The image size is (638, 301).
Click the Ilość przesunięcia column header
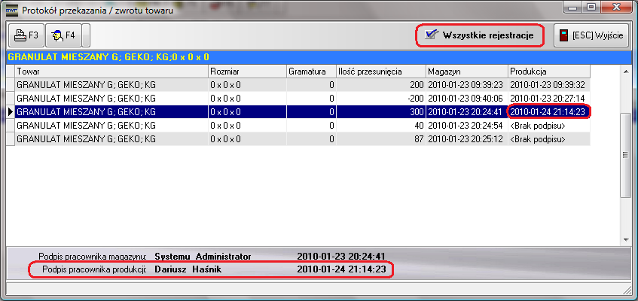[x=380, y=71]
